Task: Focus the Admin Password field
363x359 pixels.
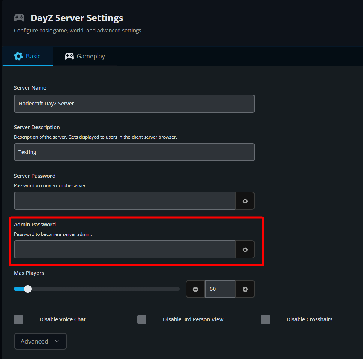Action: click(125, 249)
